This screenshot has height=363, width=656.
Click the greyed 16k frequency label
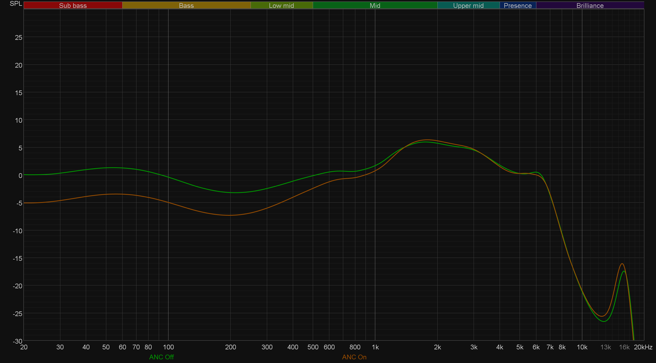(624, 347)
